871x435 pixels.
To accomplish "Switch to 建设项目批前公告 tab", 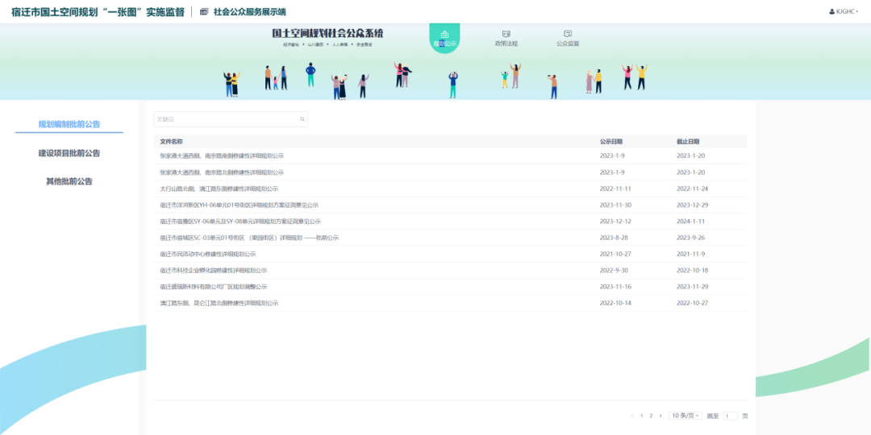I will 69,153.
